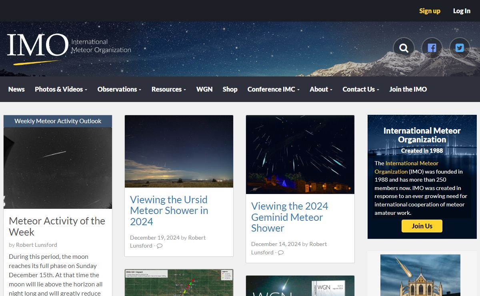This screenshot has height=296, width=480.
Task: Open comments icon on Geminid shower post
Action: point(281,252)
